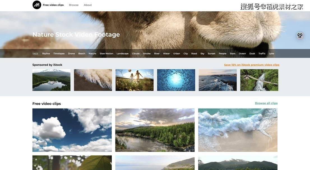310x170 pixels.
Task: Pick the Ocean tag
Action: tap(242, 54)
